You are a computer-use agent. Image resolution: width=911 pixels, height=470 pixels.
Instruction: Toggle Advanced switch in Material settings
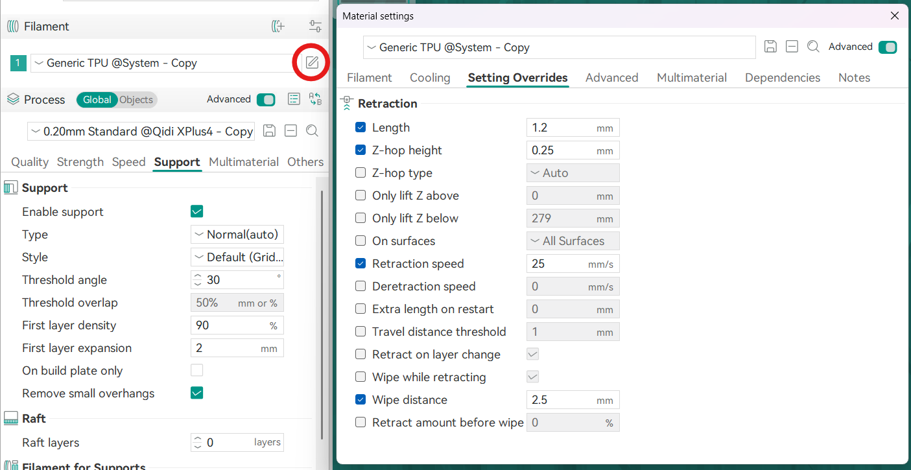point(888,47)
